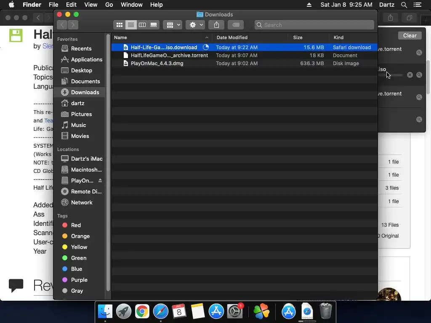Open Music in the sidebar
431x323 pixels.
point(80,125)
